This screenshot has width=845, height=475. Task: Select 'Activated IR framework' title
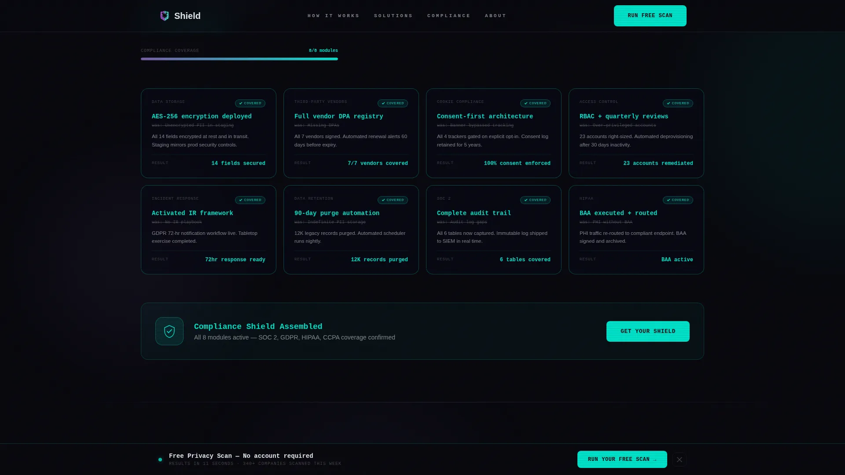(192, 213)
